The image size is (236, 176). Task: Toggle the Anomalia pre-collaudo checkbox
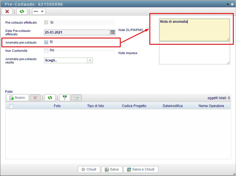point(46,42)
